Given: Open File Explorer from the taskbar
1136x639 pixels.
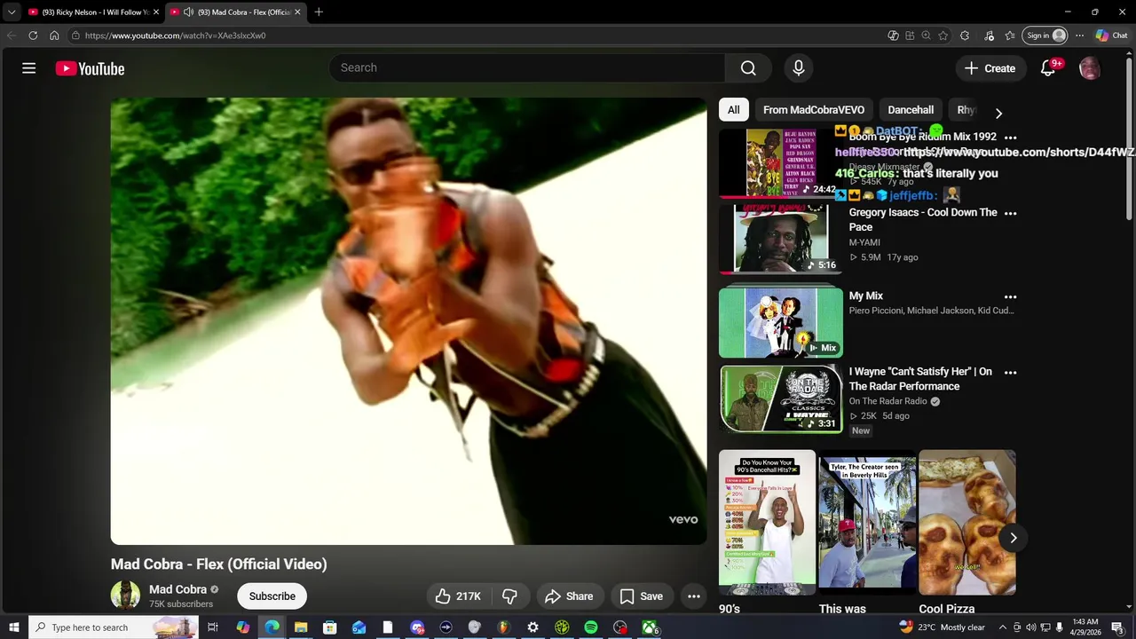Looking at the screenshot, I should pos(301,627).
